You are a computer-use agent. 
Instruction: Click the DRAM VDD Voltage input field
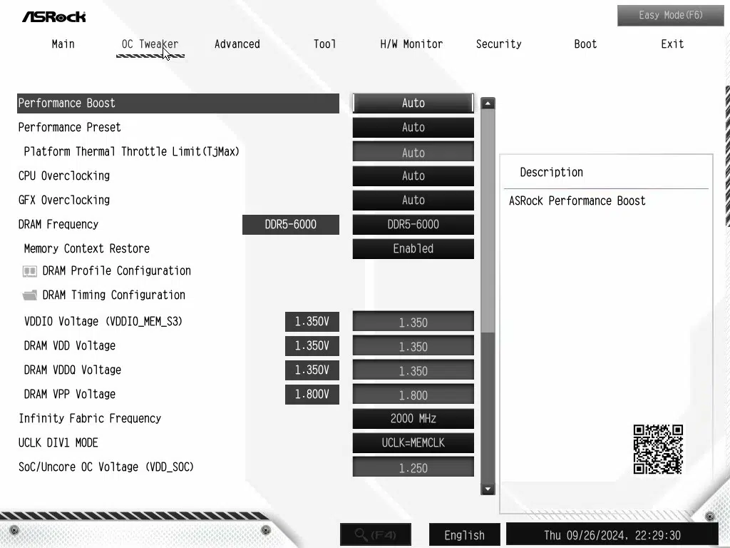(413, 347)
